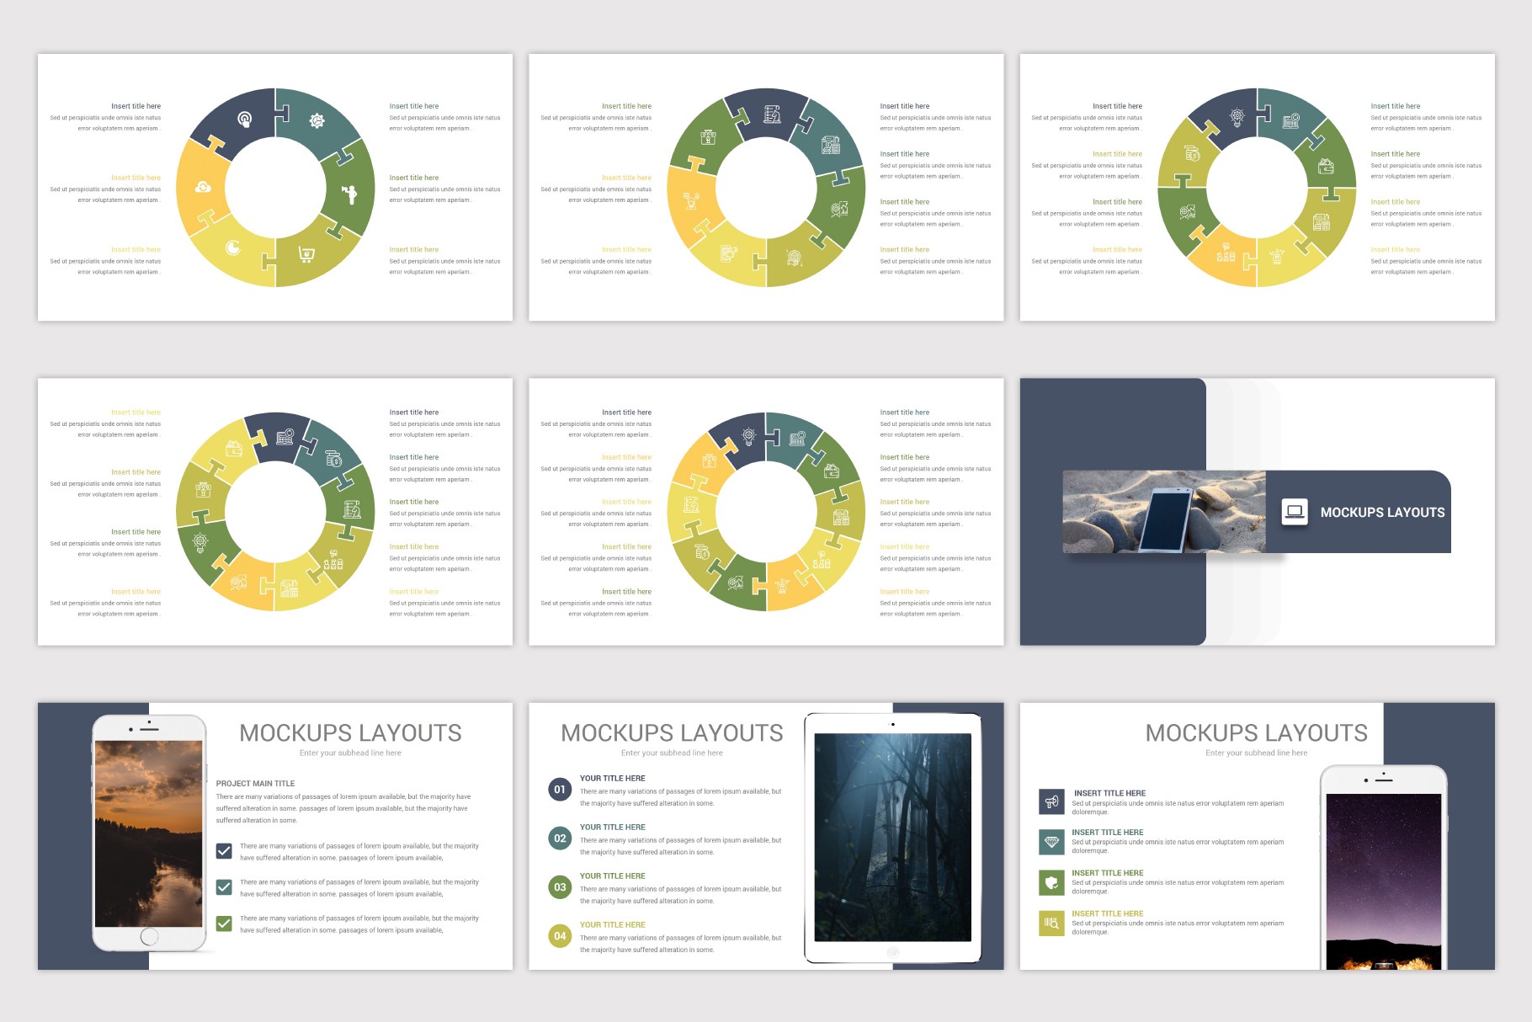Click the green shield-check icon on the bottom-right slide
The height and width of the screenshot is (1022, 1532).
click(1051, 881)
